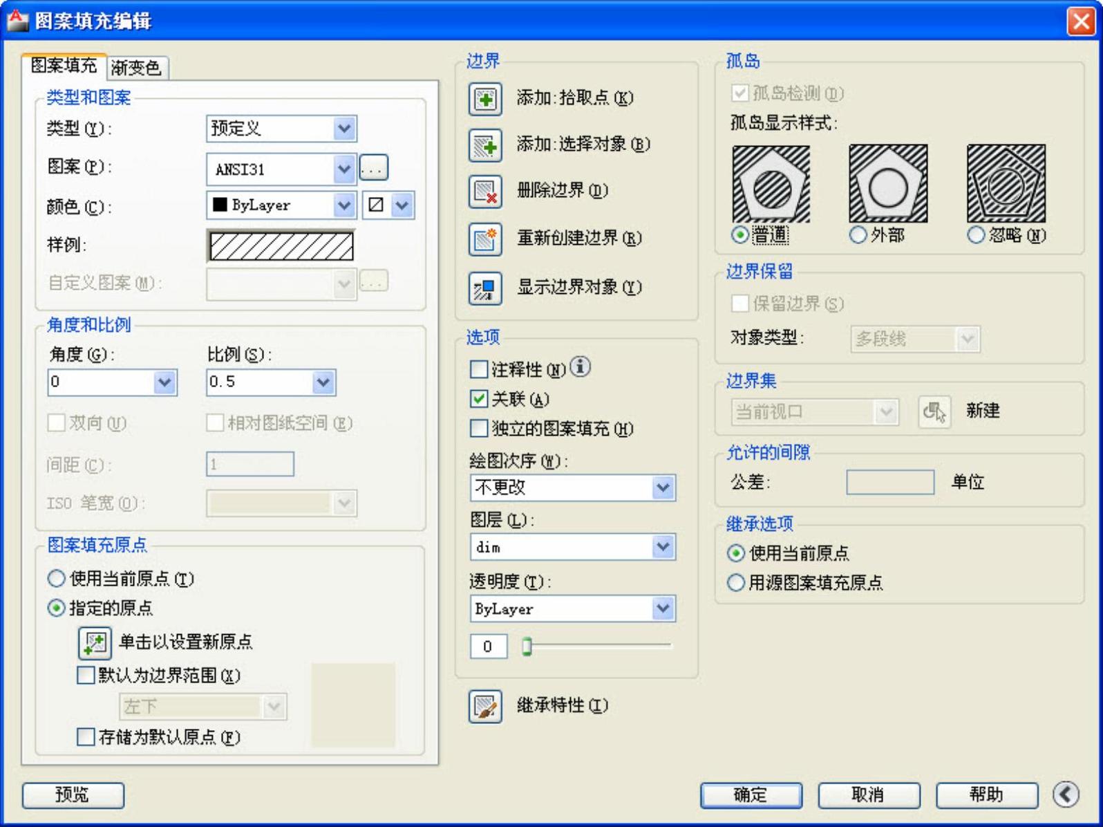Open the background color dropdown
This screenshot has height=827, width=1103.
(x=389, y=205)
